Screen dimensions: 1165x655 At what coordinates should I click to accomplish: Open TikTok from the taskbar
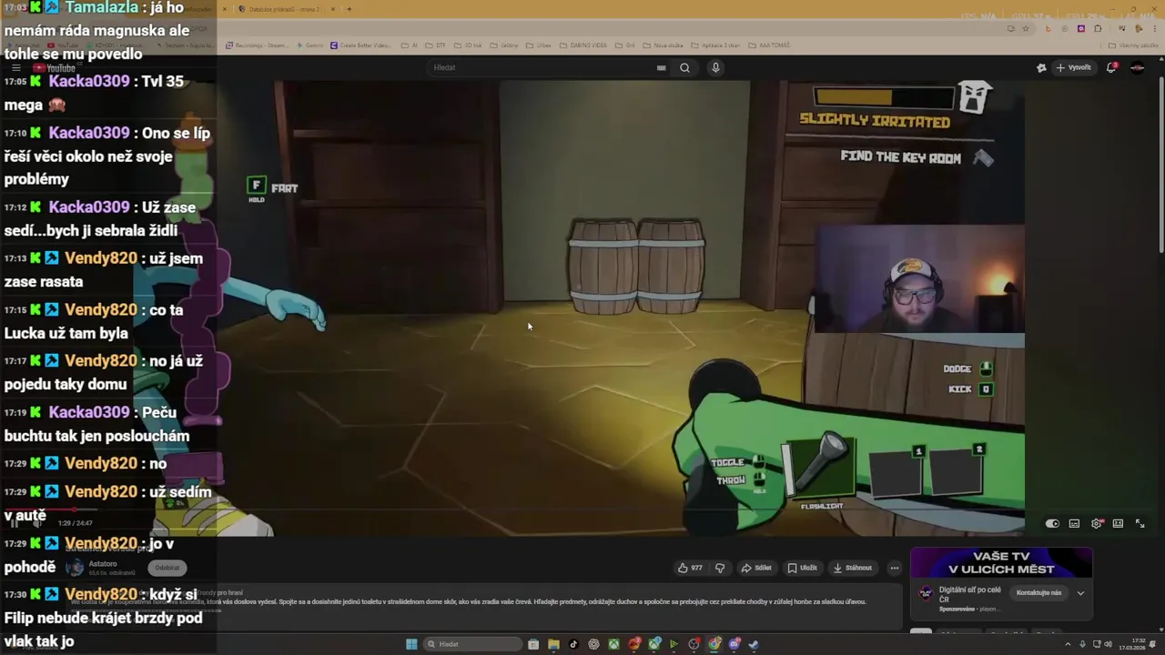coord(573,644)
